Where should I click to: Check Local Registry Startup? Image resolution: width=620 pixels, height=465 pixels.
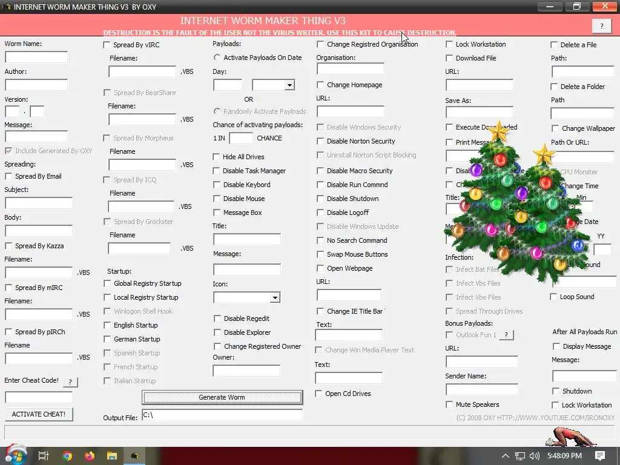107,297
